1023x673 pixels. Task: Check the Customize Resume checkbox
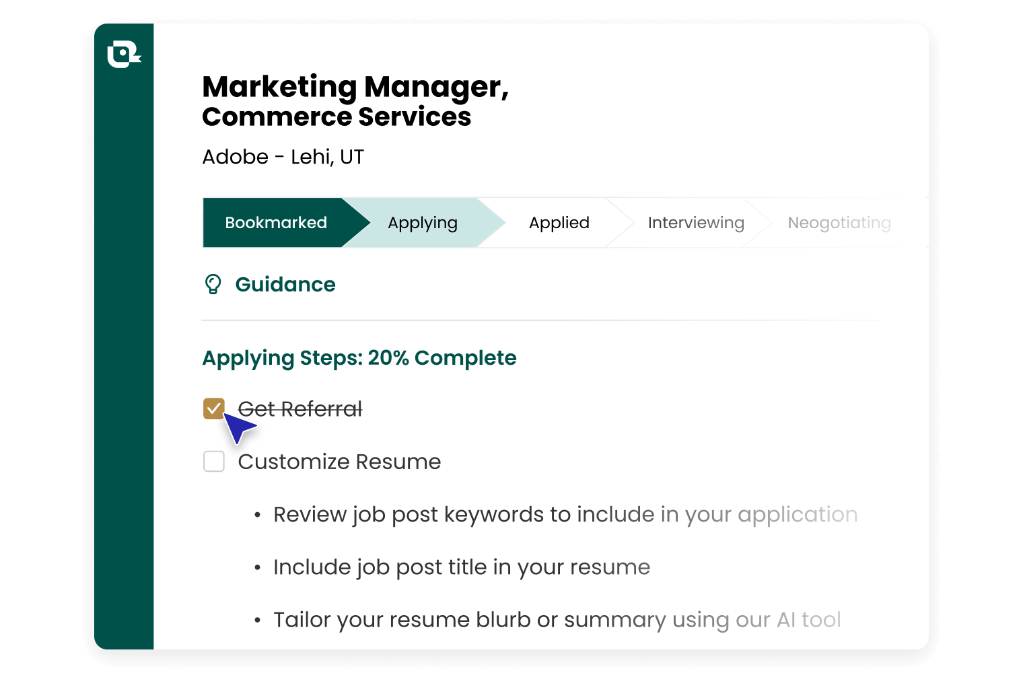point(214,462)
